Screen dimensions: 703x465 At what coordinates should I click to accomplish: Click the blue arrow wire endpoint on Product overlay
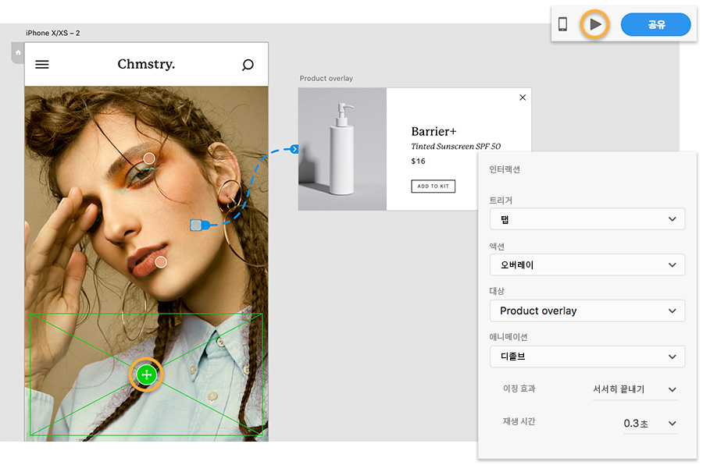(294, 149)
